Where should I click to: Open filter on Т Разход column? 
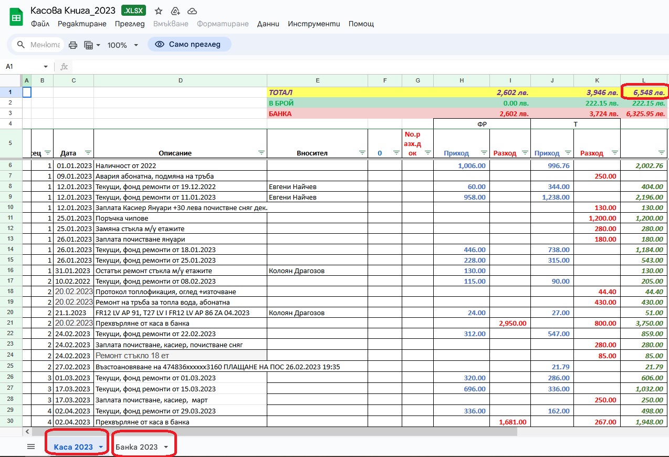pyautogui.click(x=614, y=153)
